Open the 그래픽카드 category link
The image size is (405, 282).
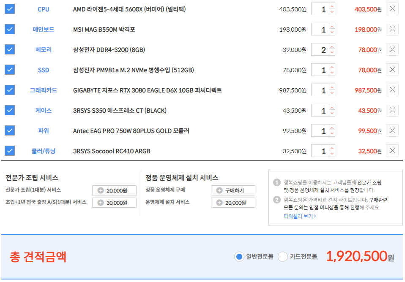point(44,90)
